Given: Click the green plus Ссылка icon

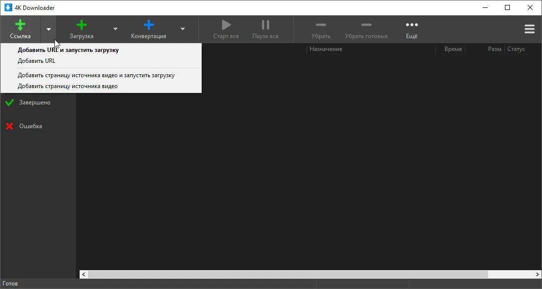Looking at the screenshot, I should pyautogui.click(x=20, y=25).
